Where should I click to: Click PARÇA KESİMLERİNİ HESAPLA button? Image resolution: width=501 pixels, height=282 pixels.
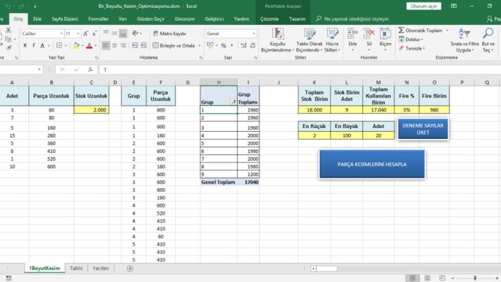pos(372,164)
